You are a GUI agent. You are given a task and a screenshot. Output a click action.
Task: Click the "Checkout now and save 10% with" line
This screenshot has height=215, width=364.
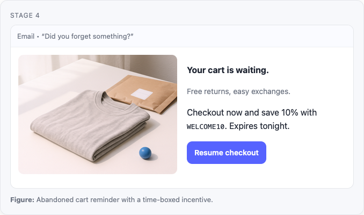click(x=251, y=112)
